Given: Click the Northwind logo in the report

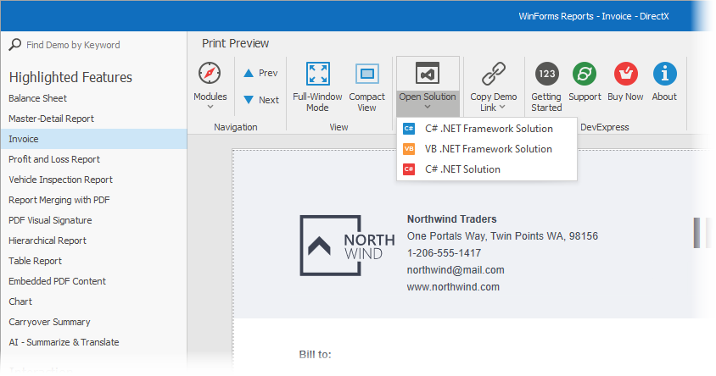Looking at the screenshot, I should click(347, 246).
